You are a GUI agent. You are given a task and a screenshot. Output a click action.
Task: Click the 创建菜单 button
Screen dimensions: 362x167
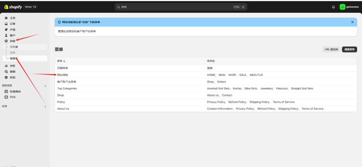click(x=349, y=49)
